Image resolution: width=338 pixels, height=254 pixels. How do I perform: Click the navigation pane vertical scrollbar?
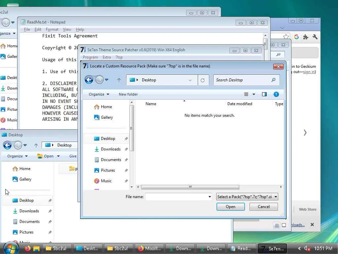[132, 128]
